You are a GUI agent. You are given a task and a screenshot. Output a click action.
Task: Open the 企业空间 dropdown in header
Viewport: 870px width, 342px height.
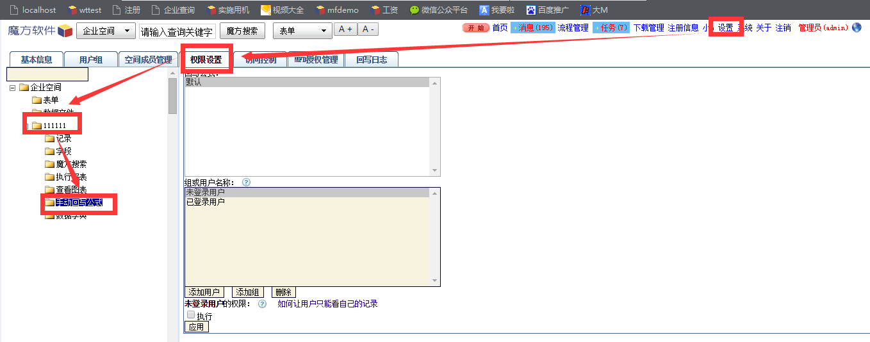pyautogui.click(x=106, y=31)
